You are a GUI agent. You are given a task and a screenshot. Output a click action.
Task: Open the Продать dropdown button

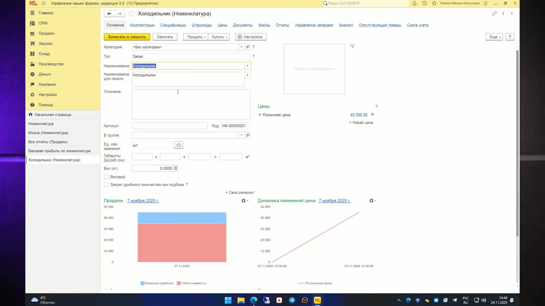coord(196,37)
